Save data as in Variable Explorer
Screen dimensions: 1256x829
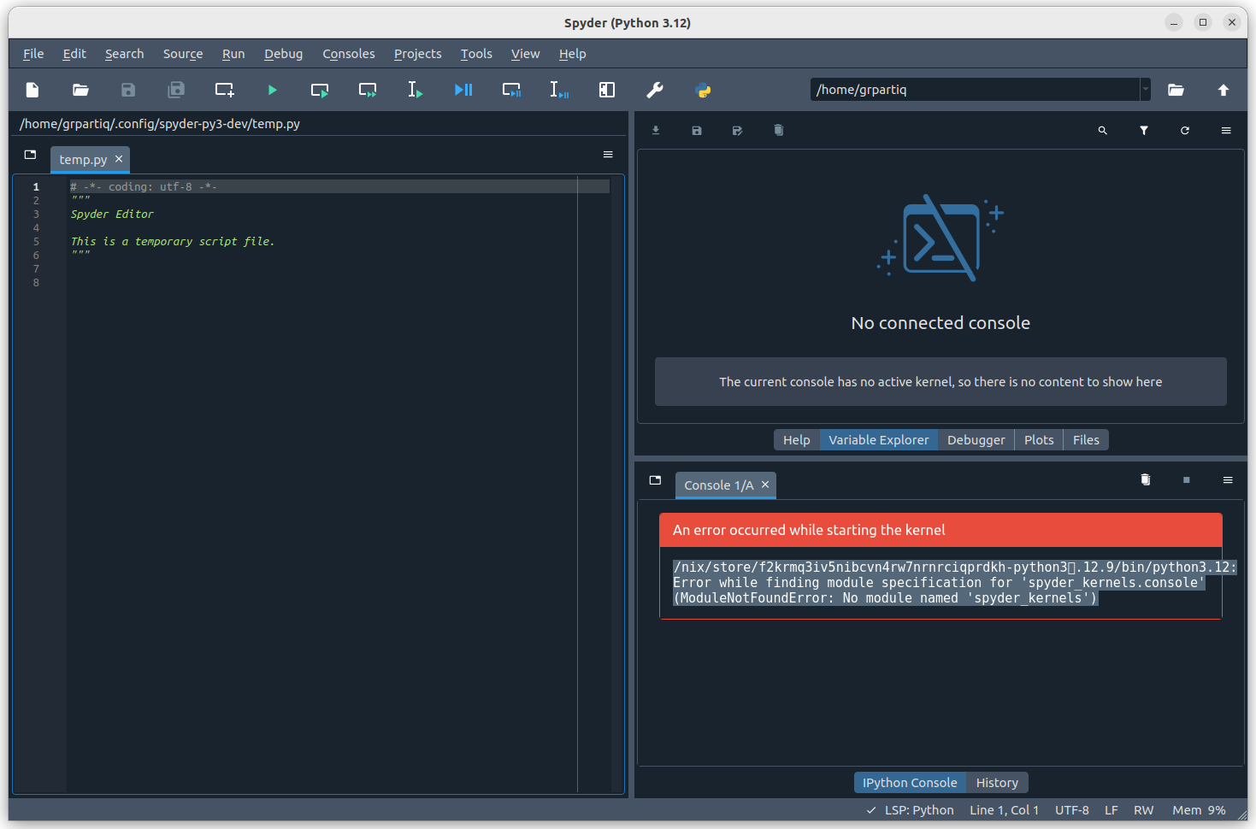click(x=737, y=131)
